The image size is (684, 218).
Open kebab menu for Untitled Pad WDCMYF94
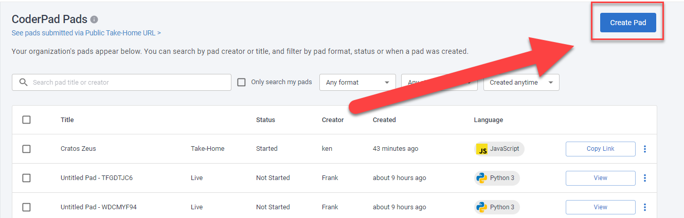(645, 207)
